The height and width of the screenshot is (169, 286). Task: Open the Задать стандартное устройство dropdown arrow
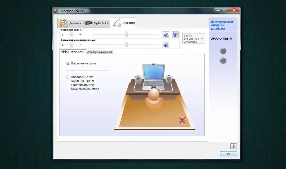[x=203, y=38]
